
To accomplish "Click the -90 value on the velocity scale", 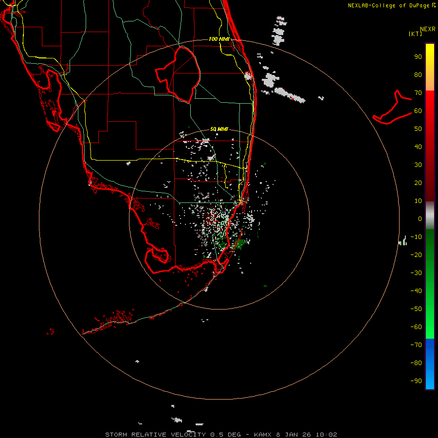I will (x=416, y=381).
